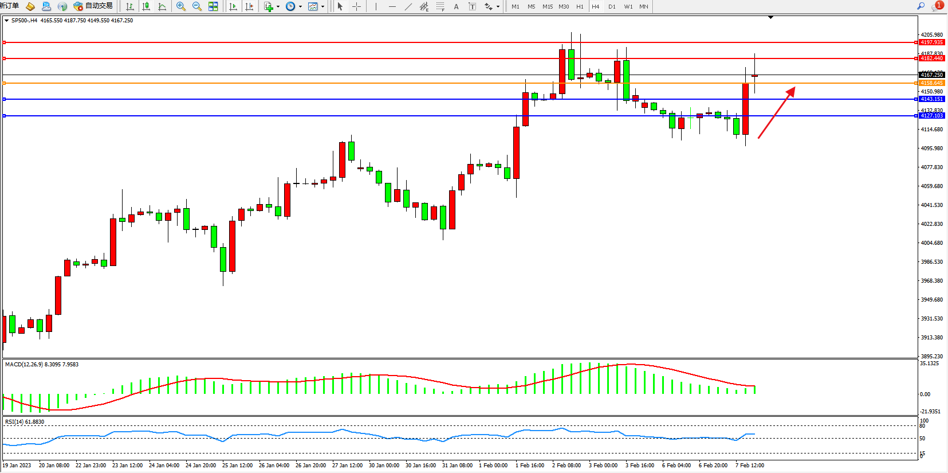Select the crosshair cursor tool
This screenshot has height=473, width=948.
(356, 6)
